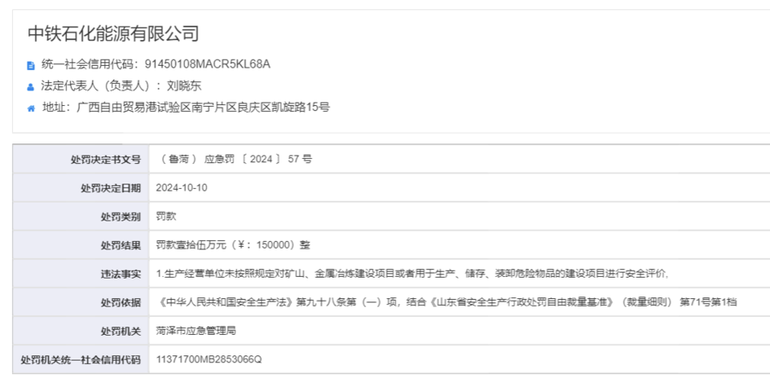
Task: Click the violation facts description text
Action: pos(411,273)
